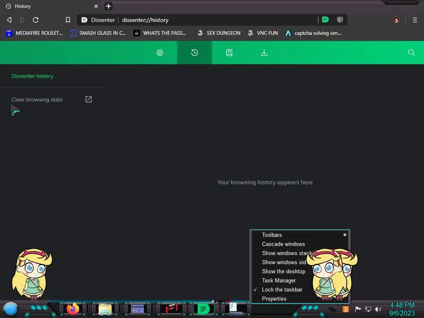Open the user profile avatar
The image size is (424, 318).
(396, 20)
